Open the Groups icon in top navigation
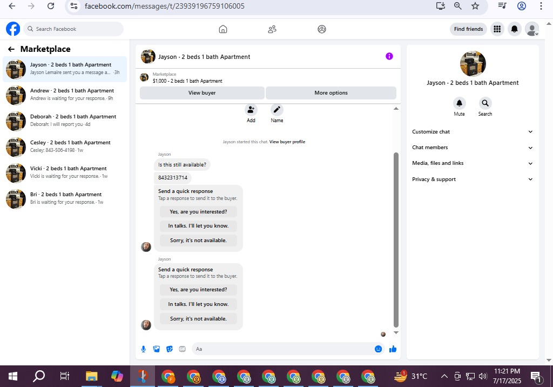This screenshot has width=553, height=387. (322, 29)
